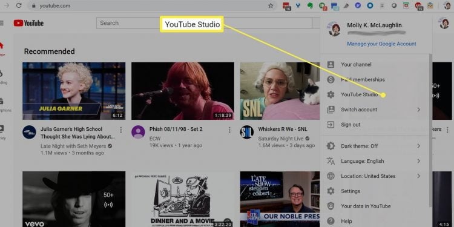Screen dimensions: 454x227
Task: Click the Recommended section heading
Action: coord(49,51)
